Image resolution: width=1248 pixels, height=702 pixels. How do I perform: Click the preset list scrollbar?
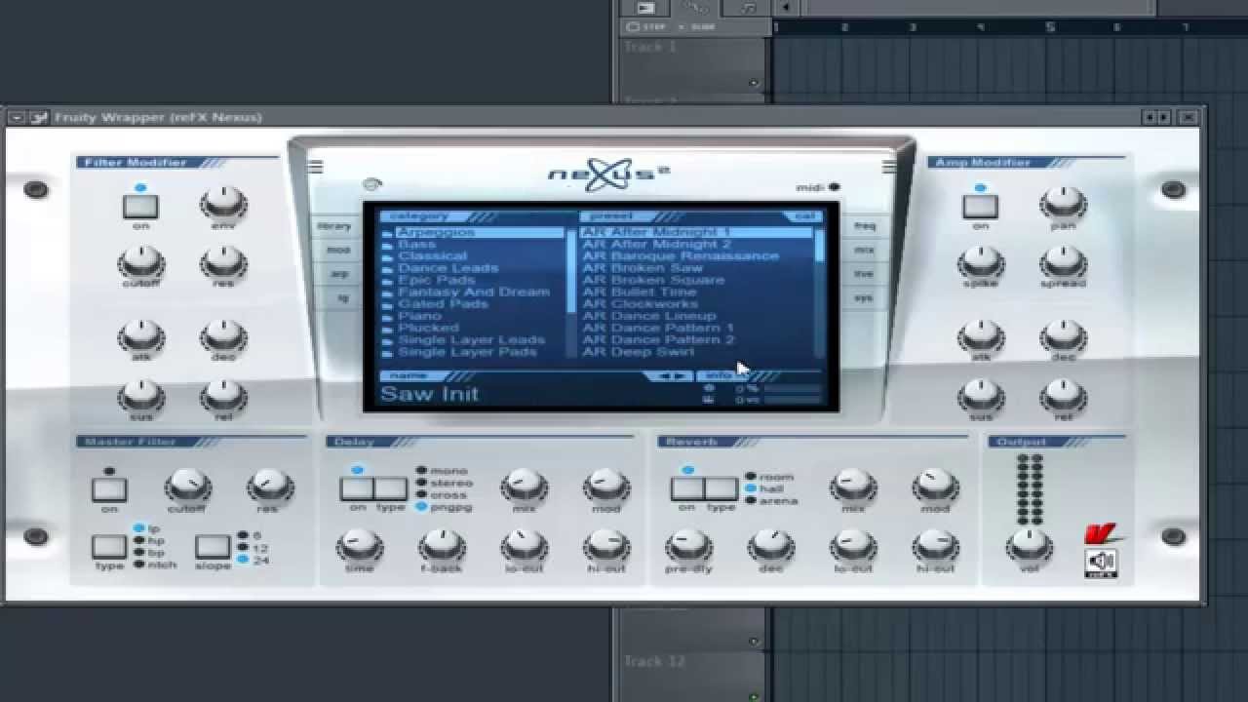tap(820, 292)
